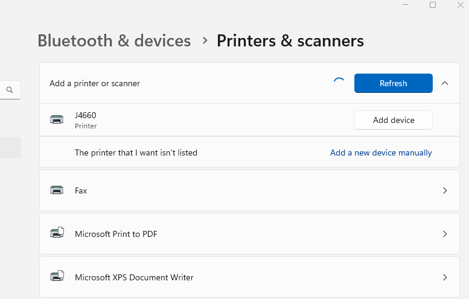
Task: Click the Printers & scanners page title
Action: 290,40
